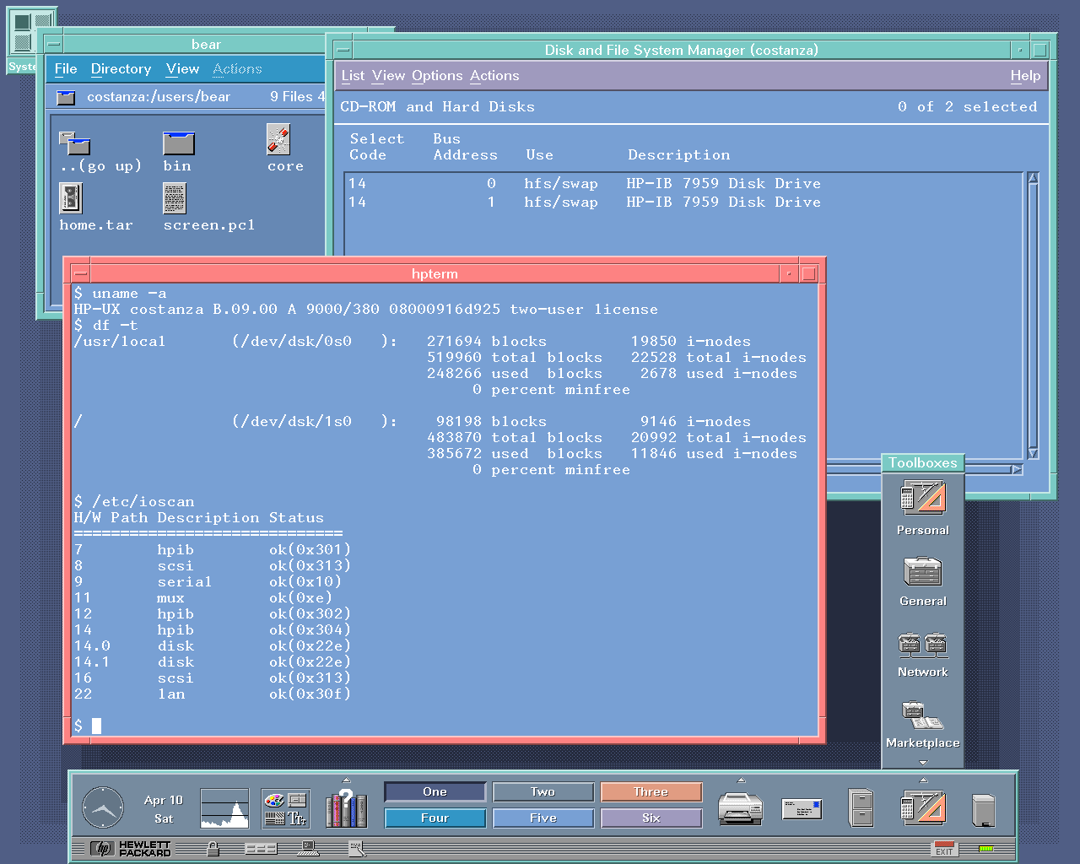Viewport: 1080px width, 864px height.
Task: Open Help menu in Disk Manager
Action: point(1025,76)
